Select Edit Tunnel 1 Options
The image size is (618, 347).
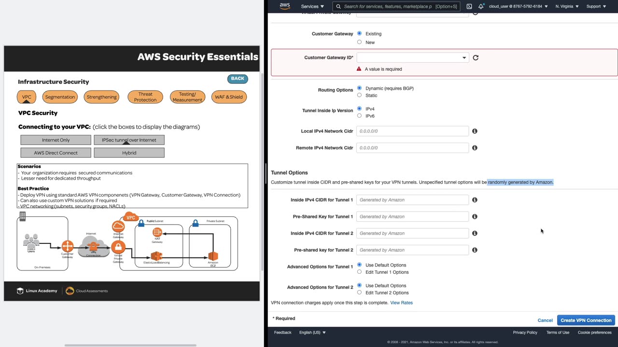359,272
